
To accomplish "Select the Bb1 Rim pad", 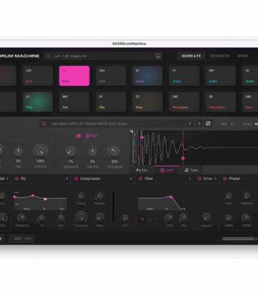I will click(74, 102).
